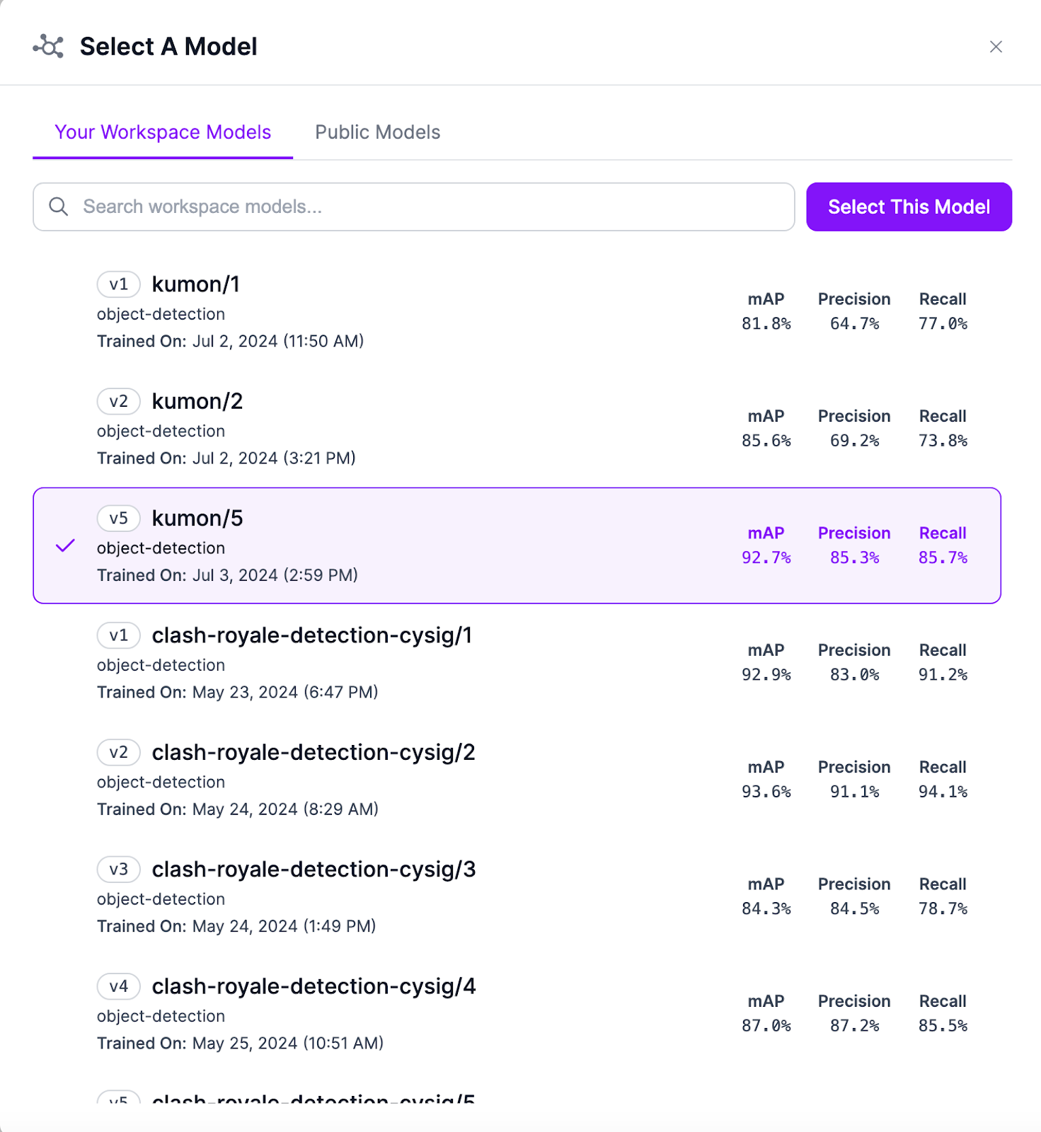The image size is (1041, 1132).
Task: Click the v2 badge beside kumon/2
Action: click(118, 401)
